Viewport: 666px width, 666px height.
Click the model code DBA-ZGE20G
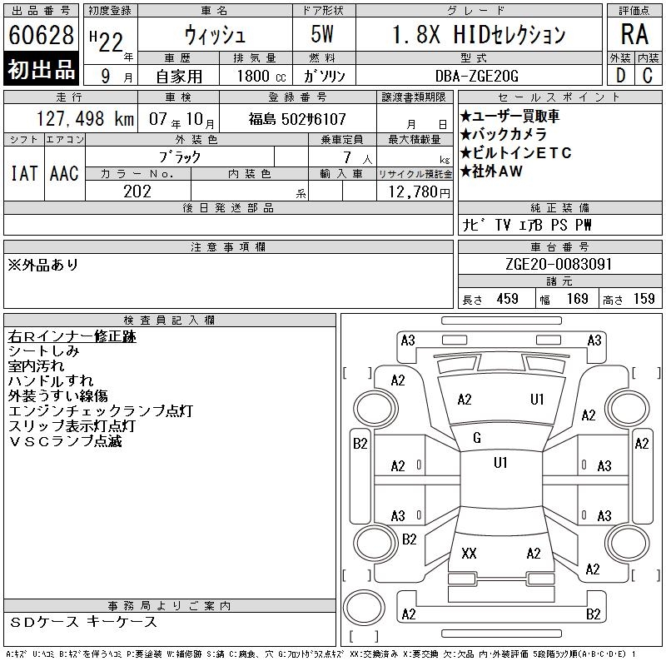[477, 76]
